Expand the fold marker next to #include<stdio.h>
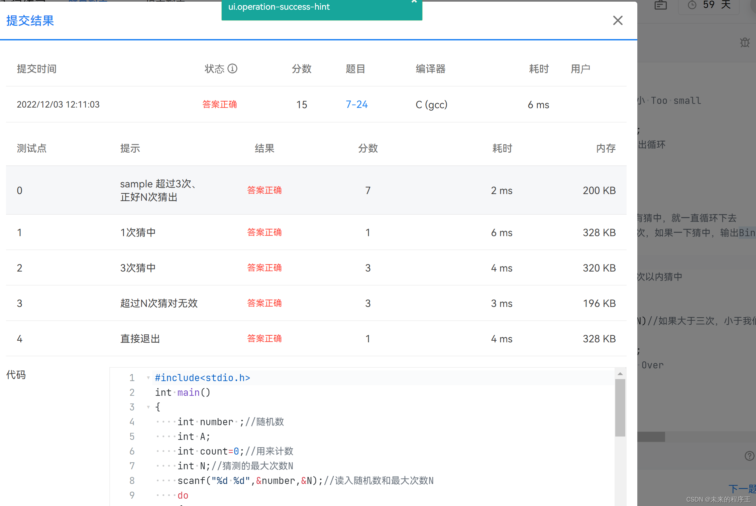Screen dimensions: 756x506 pos(148,378)
